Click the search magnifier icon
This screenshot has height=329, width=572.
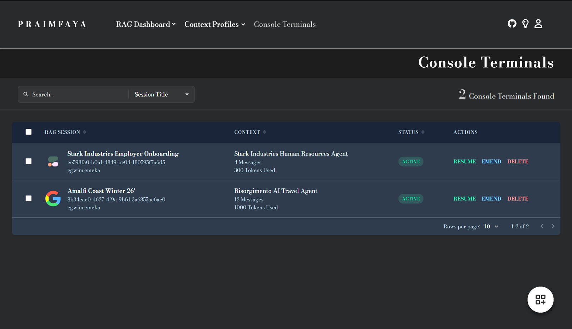[x=26, y=94]
